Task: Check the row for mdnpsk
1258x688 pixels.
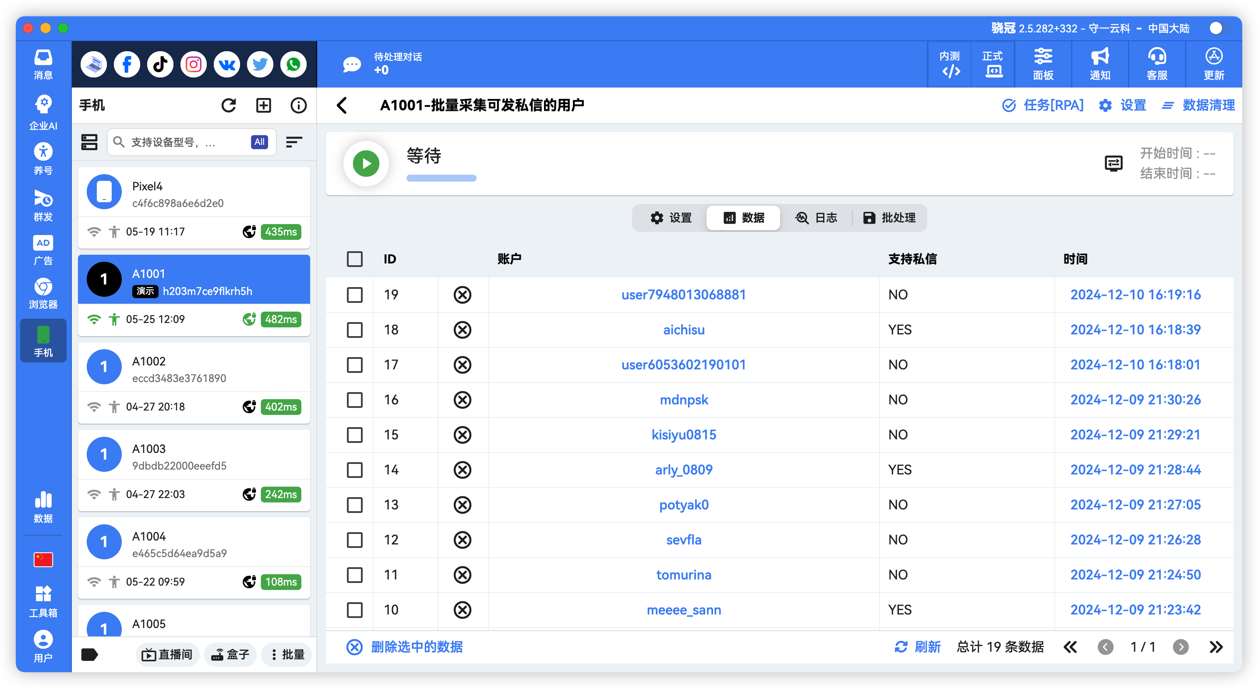Action: tap(354, 400)
